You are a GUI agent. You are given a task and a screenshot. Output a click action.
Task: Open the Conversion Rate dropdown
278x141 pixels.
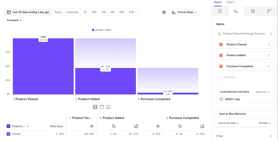tap(228, 123)
